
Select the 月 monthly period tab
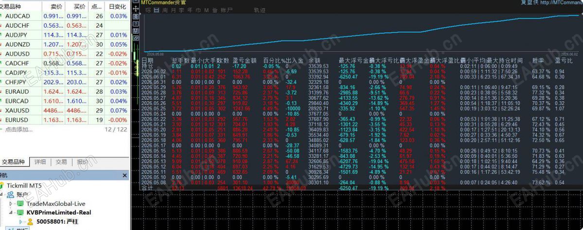[173, 10]
